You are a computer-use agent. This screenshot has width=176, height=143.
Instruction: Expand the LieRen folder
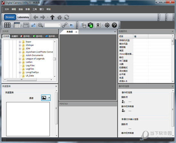[20, 62]
